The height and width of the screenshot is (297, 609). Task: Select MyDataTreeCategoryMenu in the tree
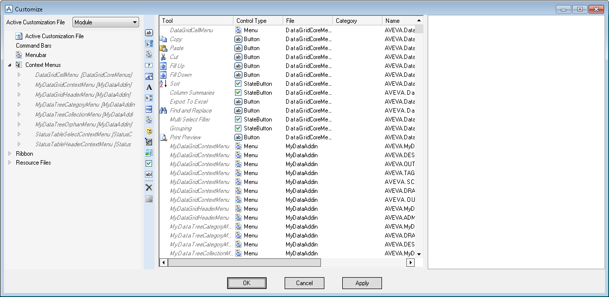coord(85,105)
